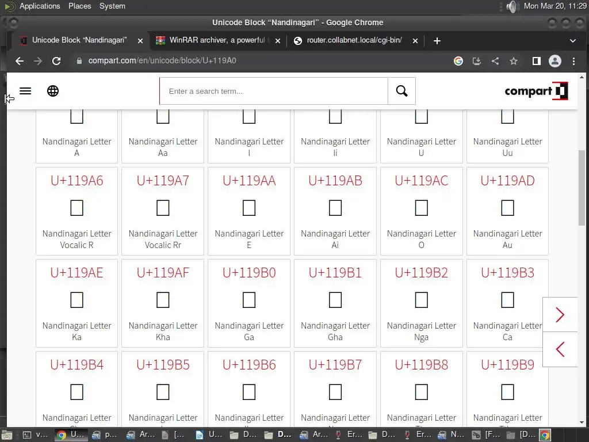Open the terminal taskbar item 'v...'
The width and height of the screenshot is (589, 442).
[36, 435]
